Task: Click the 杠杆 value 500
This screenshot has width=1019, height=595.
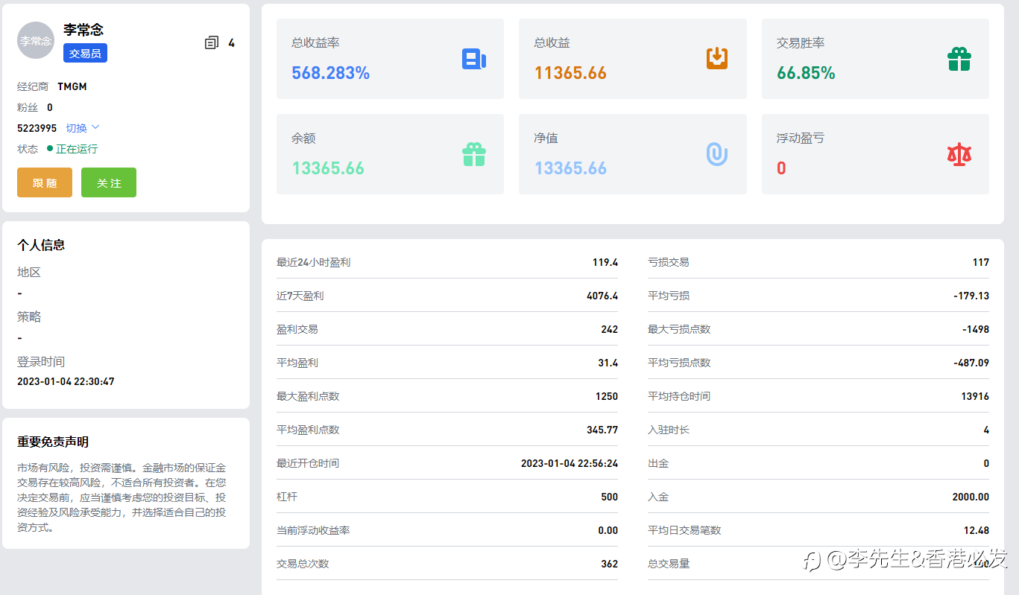Action: coord(610,497)
